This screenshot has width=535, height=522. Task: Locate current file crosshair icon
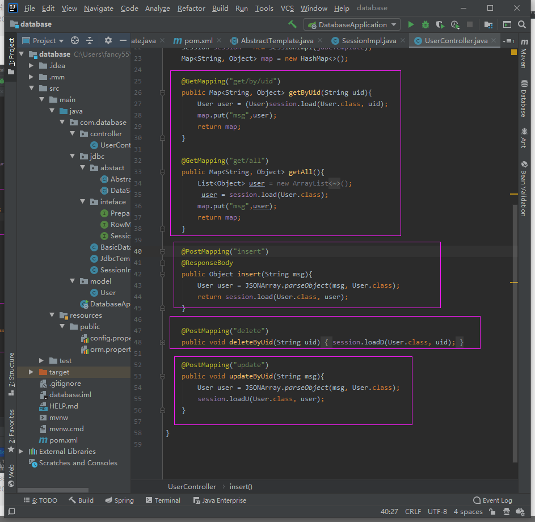(75, 41)
